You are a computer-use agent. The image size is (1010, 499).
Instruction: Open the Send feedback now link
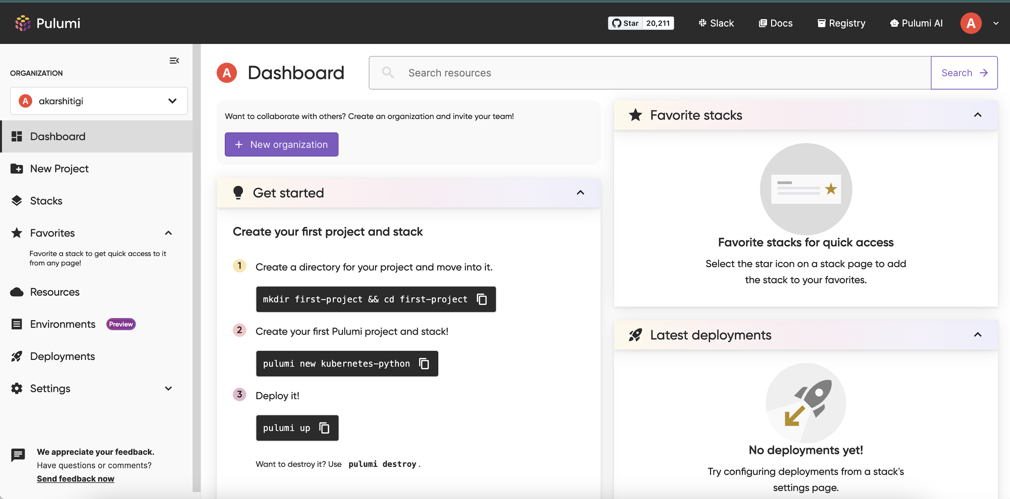click(x=75, y=478)
